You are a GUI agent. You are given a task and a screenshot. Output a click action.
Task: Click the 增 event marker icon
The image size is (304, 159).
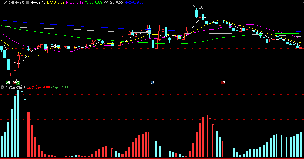click(x=223, y=83)
